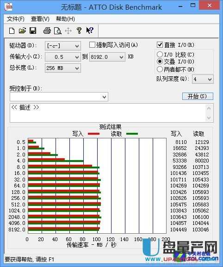This screenshot has height=267, width=223.
Task: Minimize the ATTO Disk Benchmark window
Action: pos(180,6)
